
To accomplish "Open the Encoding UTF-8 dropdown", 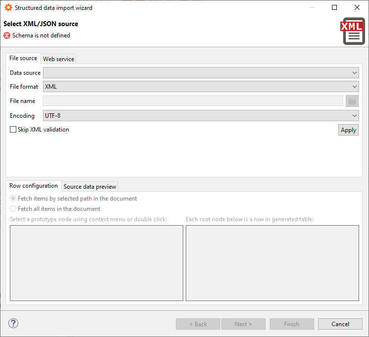I will click(x=201, y=116).
